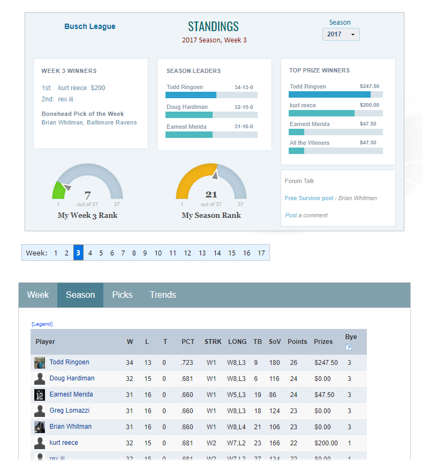
Task: Click Todd Ringoen's avatar photo
Action: click(40, 363)
